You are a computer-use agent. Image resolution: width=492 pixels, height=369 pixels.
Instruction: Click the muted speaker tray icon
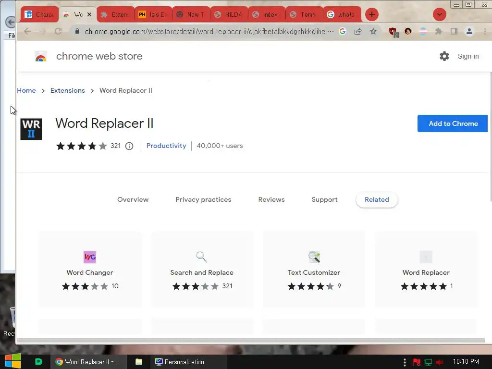[440, 362]
